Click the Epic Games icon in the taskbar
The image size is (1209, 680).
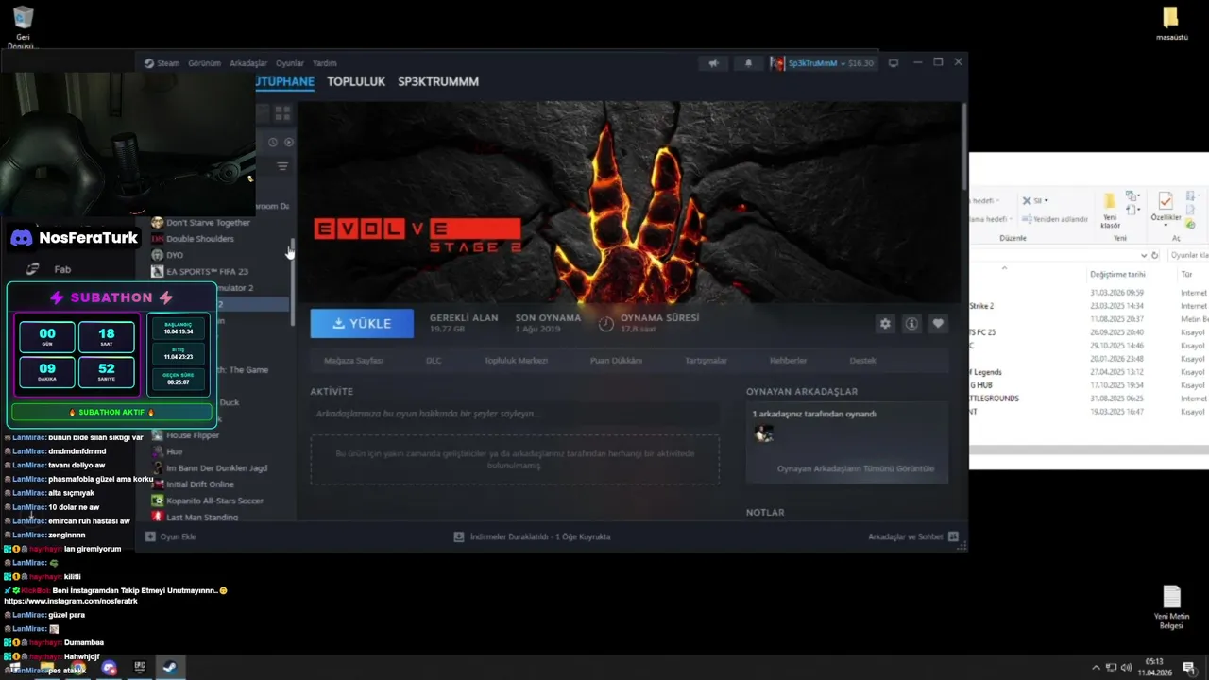[140, 667]
